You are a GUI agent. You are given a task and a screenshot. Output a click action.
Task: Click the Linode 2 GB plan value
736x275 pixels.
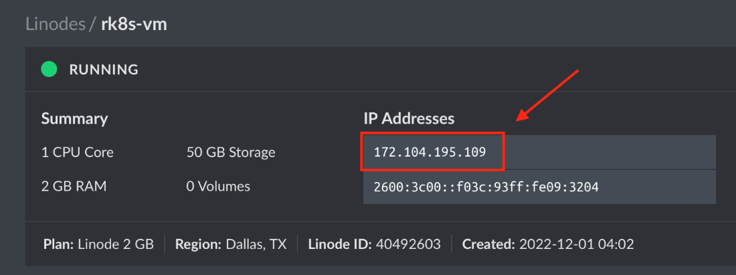click(x=115, y=244)
